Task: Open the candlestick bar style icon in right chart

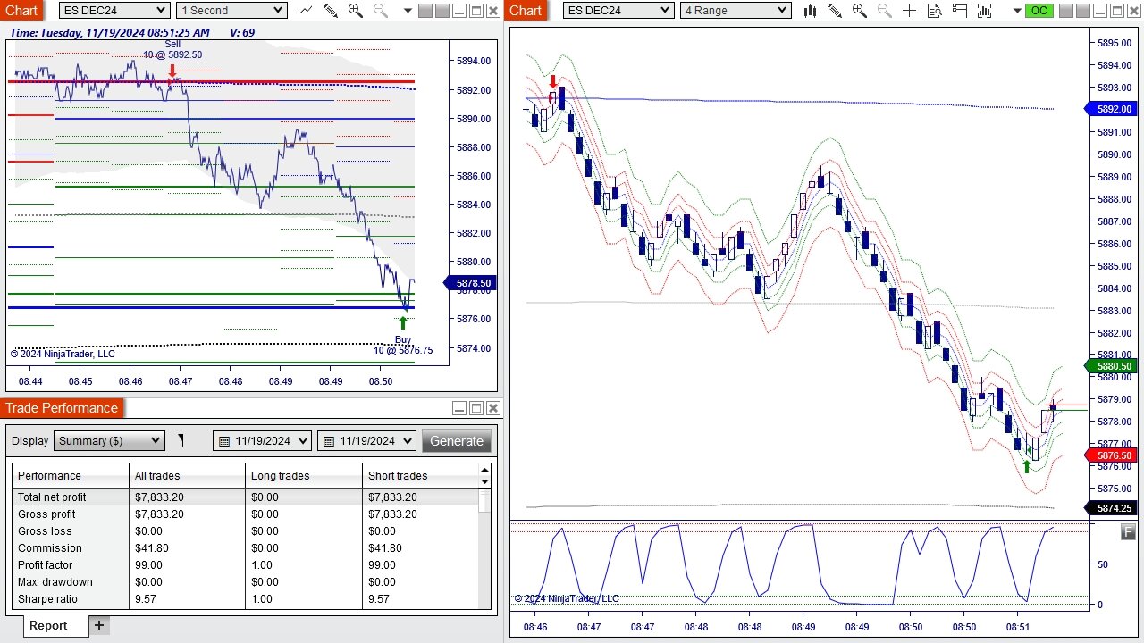Action: (x=810, y=11)
